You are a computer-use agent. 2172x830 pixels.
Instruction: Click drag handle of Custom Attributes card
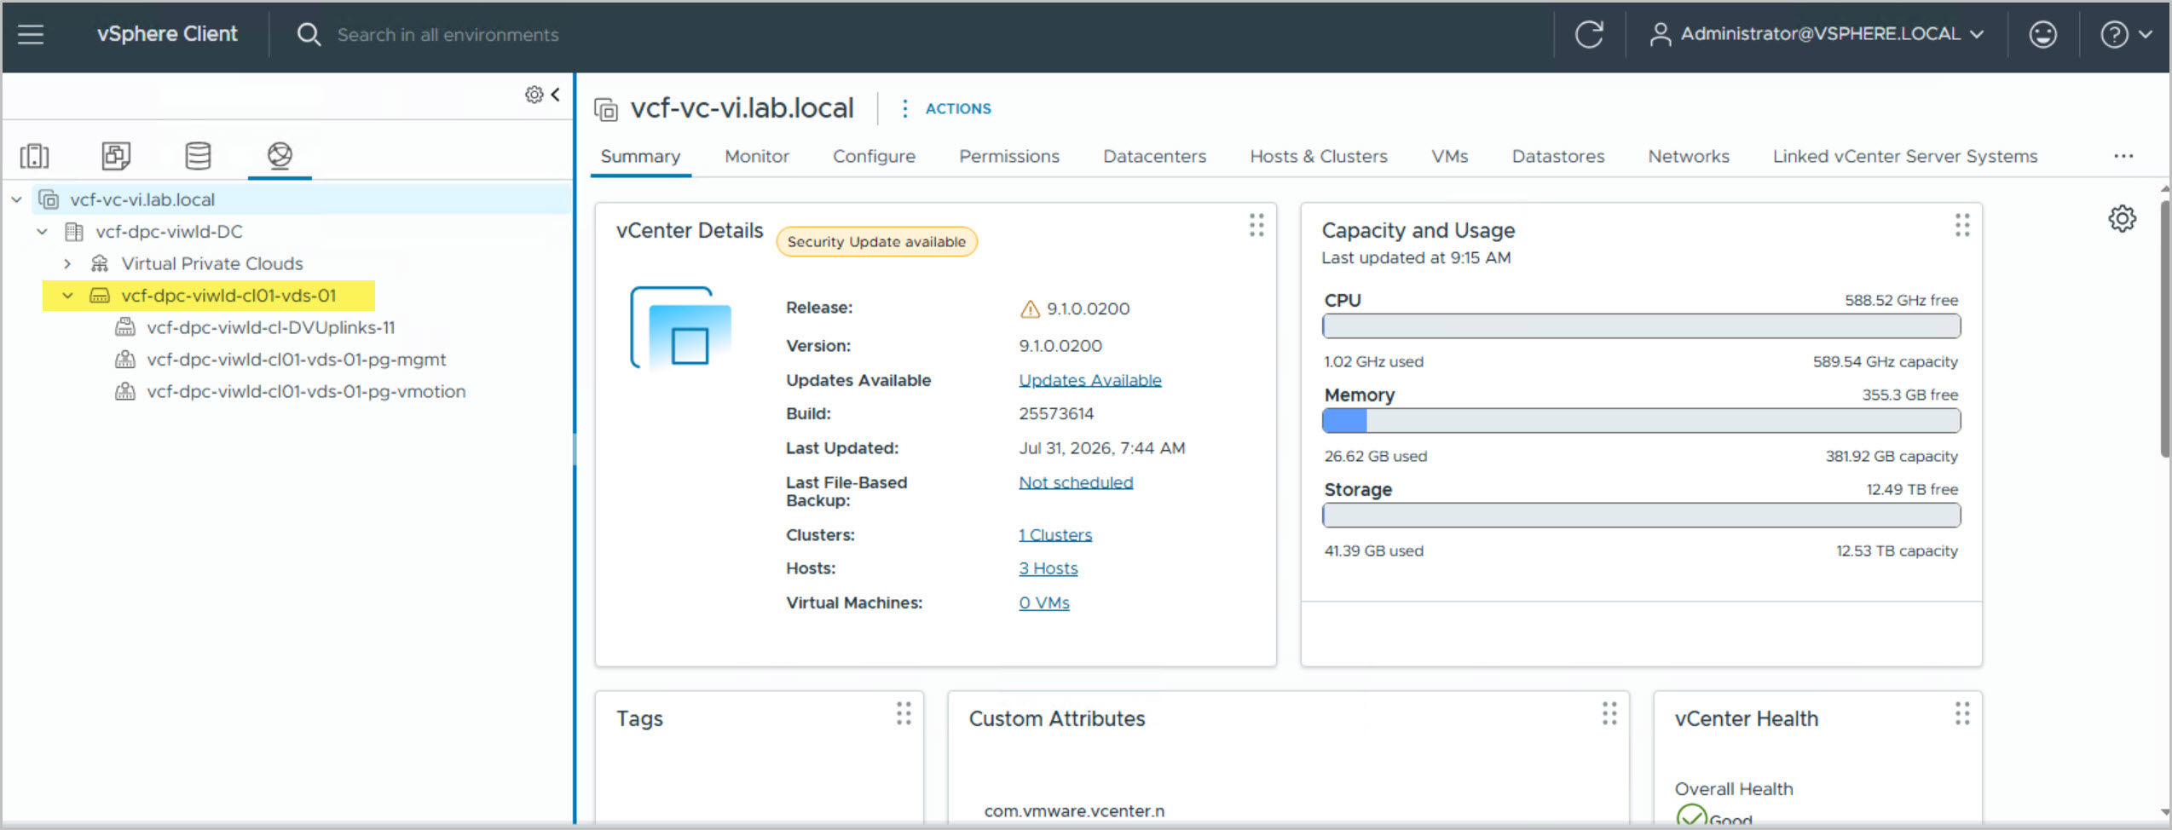pos(1609,713)
